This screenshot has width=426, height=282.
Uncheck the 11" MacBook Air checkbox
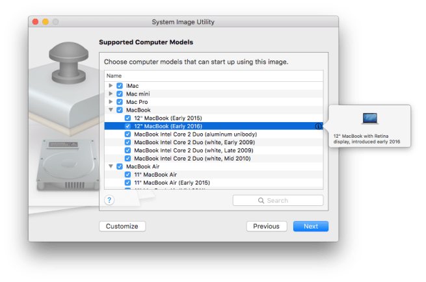[x=127, y=175]
